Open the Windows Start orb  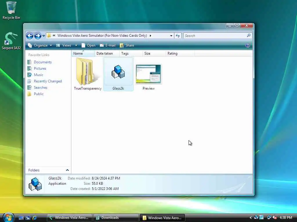pos(9,217)
